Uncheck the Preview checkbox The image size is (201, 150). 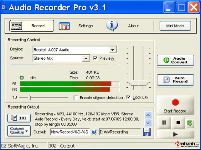(x=95, y=58)
